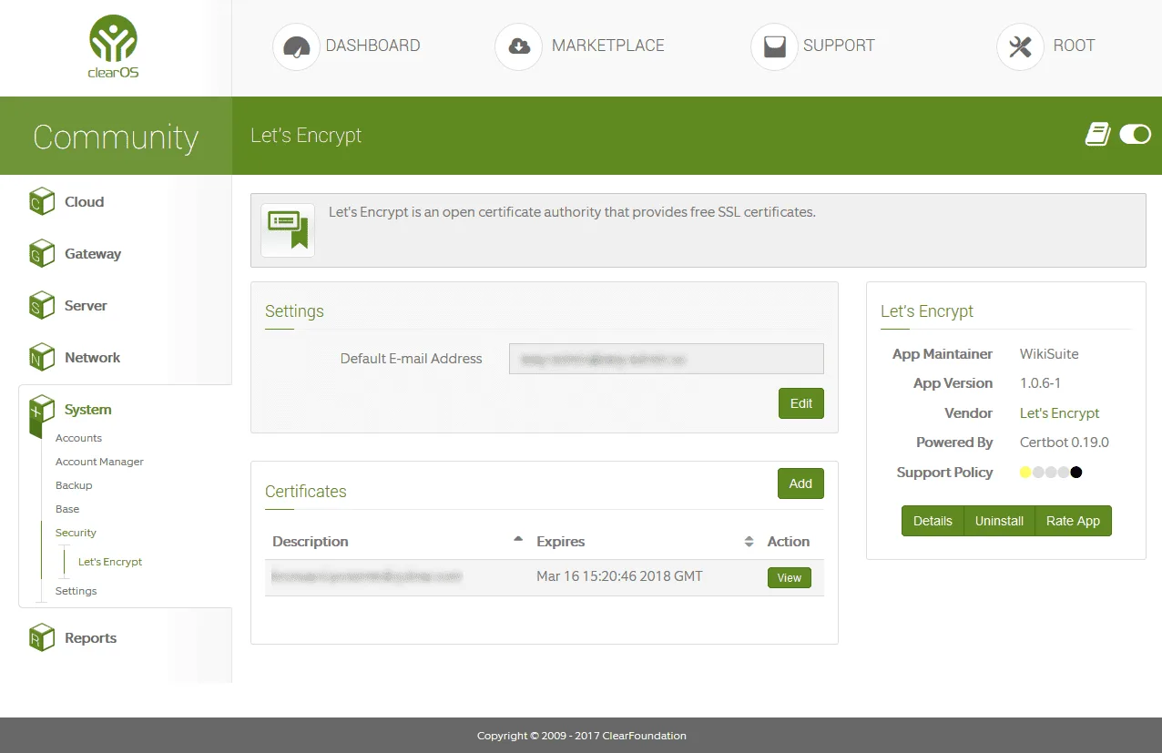
Task: Click the 'Settings' section heading
Action: point(294,311)
